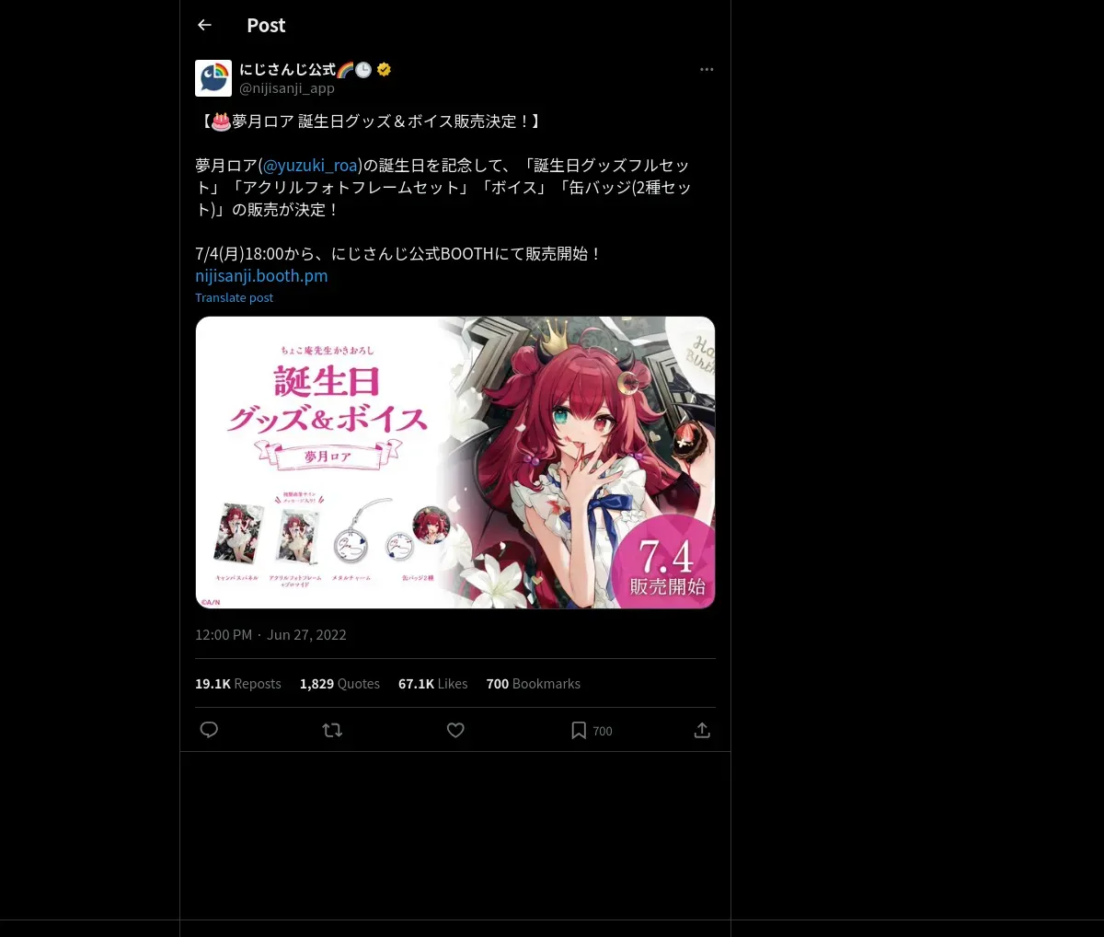The height and width of the screenshot is (937, 1104).
Task: Open the にじさんじ公式 profile avatar
Action: coord(213,78)
